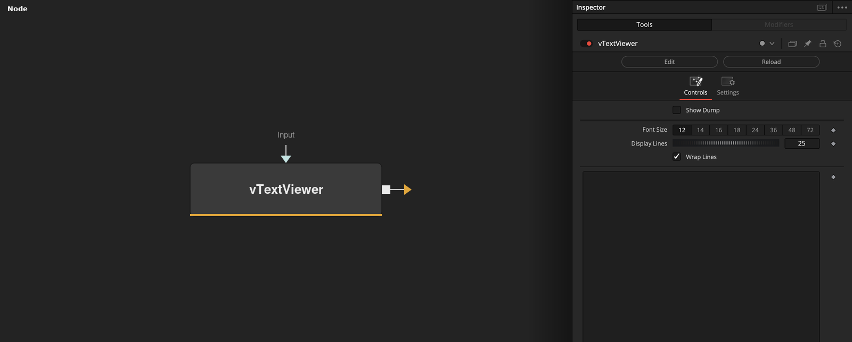The image size is (852, 342).
Task: Reset vTextViewer to default settings
Action: tap(838, 44)
